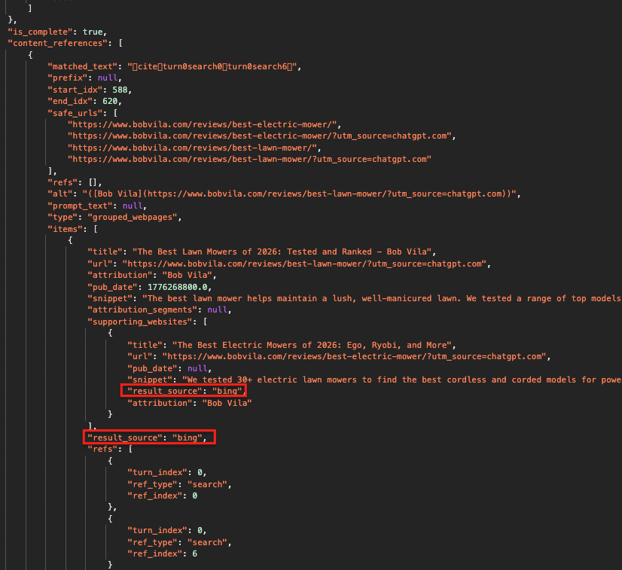Click the "prefix" null line
622x570 pixels.
click(84, 78)
